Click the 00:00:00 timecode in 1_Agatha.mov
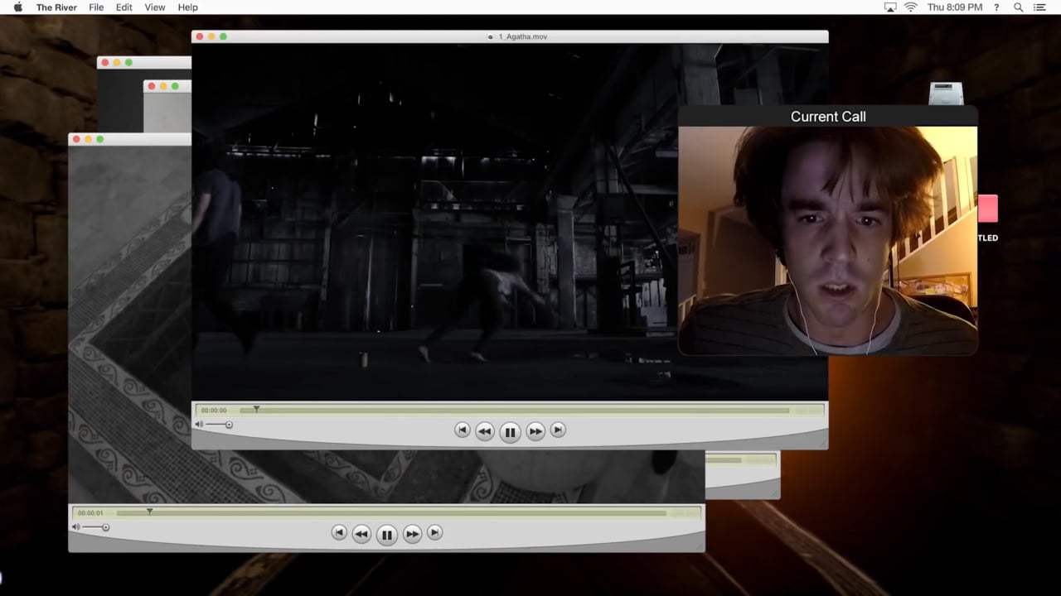Image resolution: width=1061 pixels, height=596 pixels. click(x=214, y=410)
